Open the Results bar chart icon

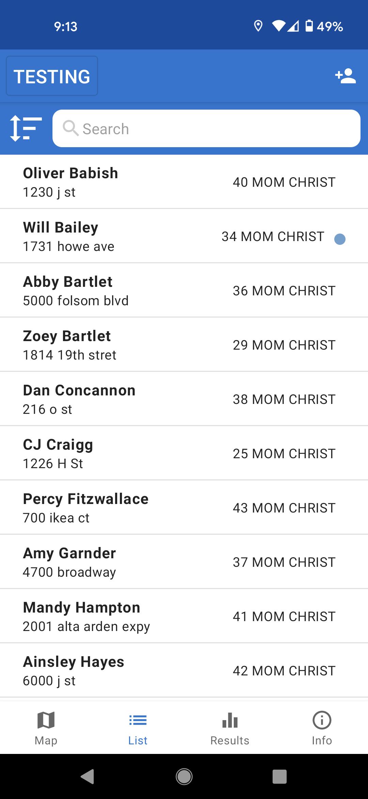click(230, 720)
